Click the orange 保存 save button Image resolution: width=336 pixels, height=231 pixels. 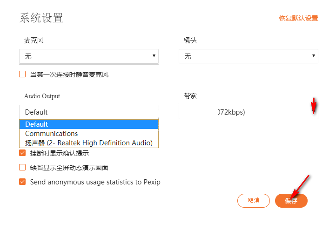point(291,201)
